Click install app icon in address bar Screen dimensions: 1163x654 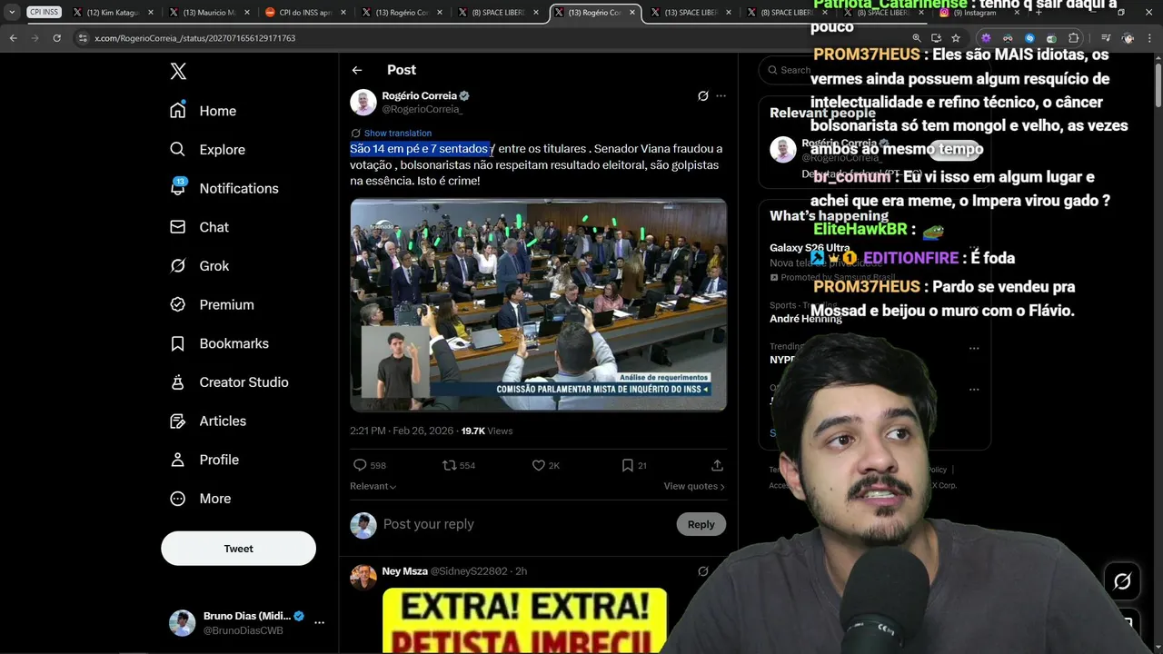936,38
